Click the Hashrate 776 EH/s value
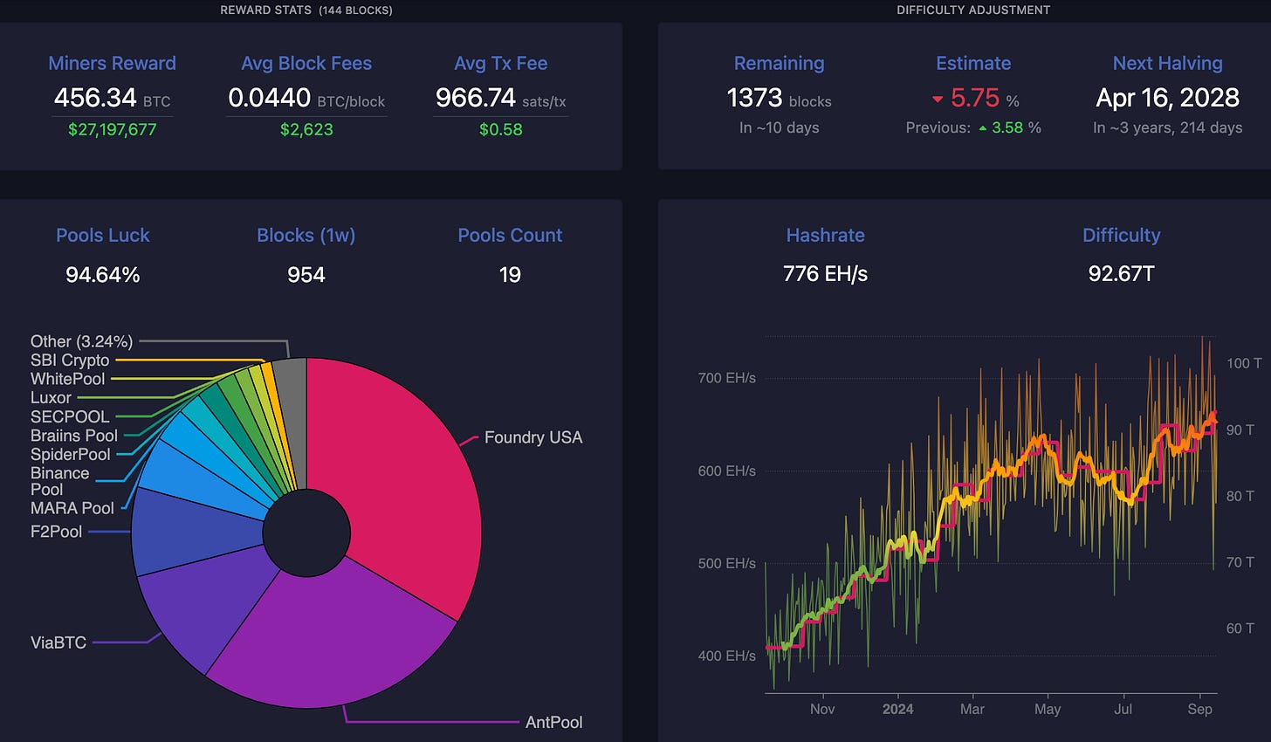This screenshot has width=1271, height=742. coord(825,273)
